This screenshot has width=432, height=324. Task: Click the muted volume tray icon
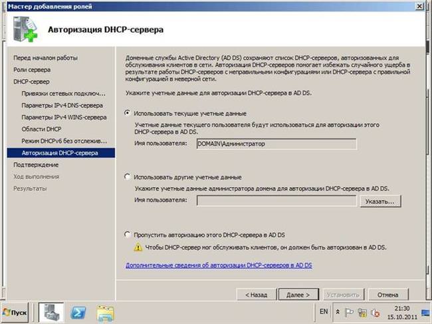click(375, 313)
